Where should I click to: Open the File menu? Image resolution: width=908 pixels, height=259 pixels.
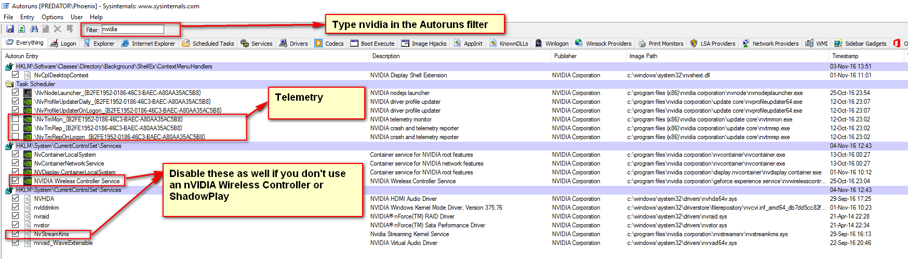(x=8, y=17)
